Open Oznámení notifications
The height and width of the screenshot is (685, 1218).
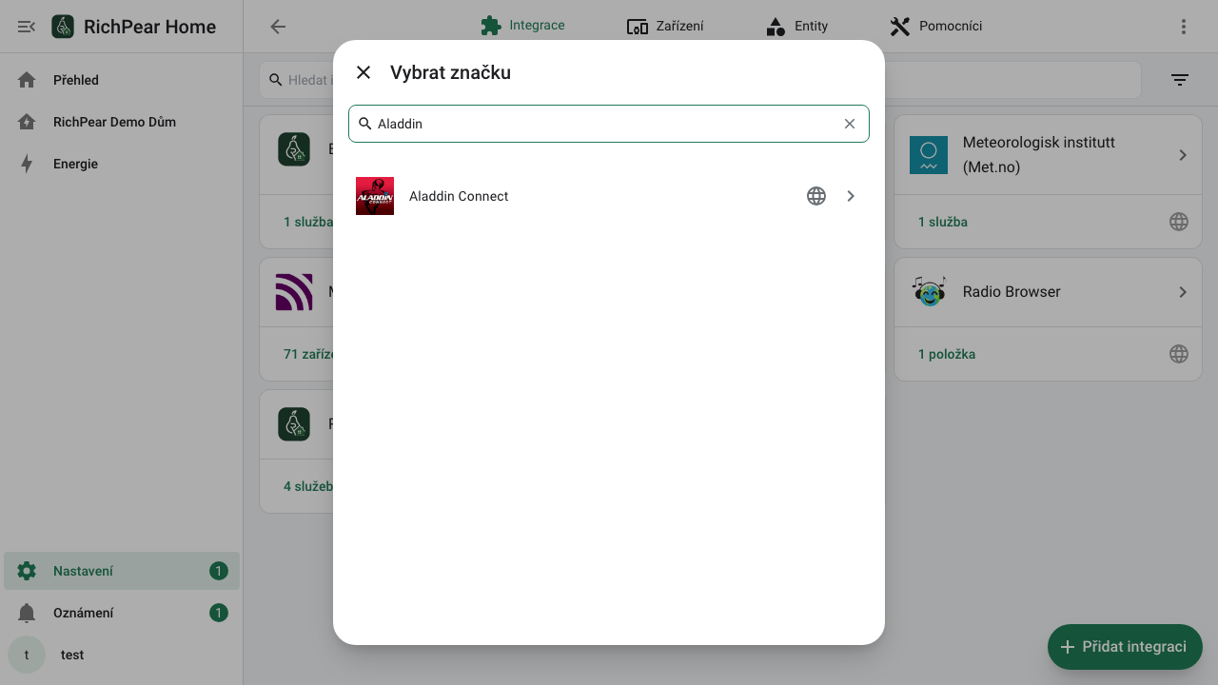click(122, 613)
